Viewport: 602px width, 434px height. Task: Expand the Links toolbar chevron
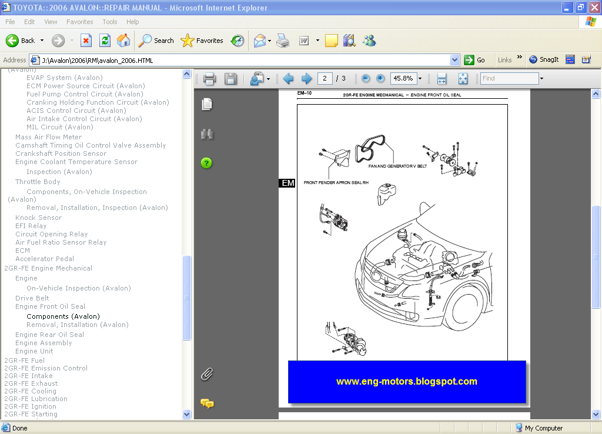520,57
